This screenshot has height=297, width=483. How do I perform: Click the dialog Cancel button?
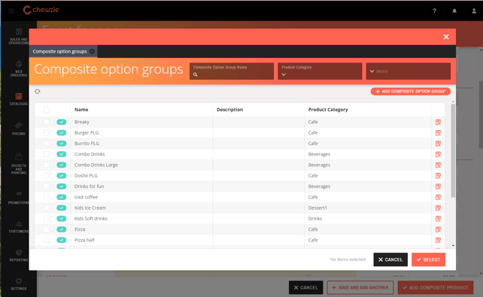(x=390, y=259)
